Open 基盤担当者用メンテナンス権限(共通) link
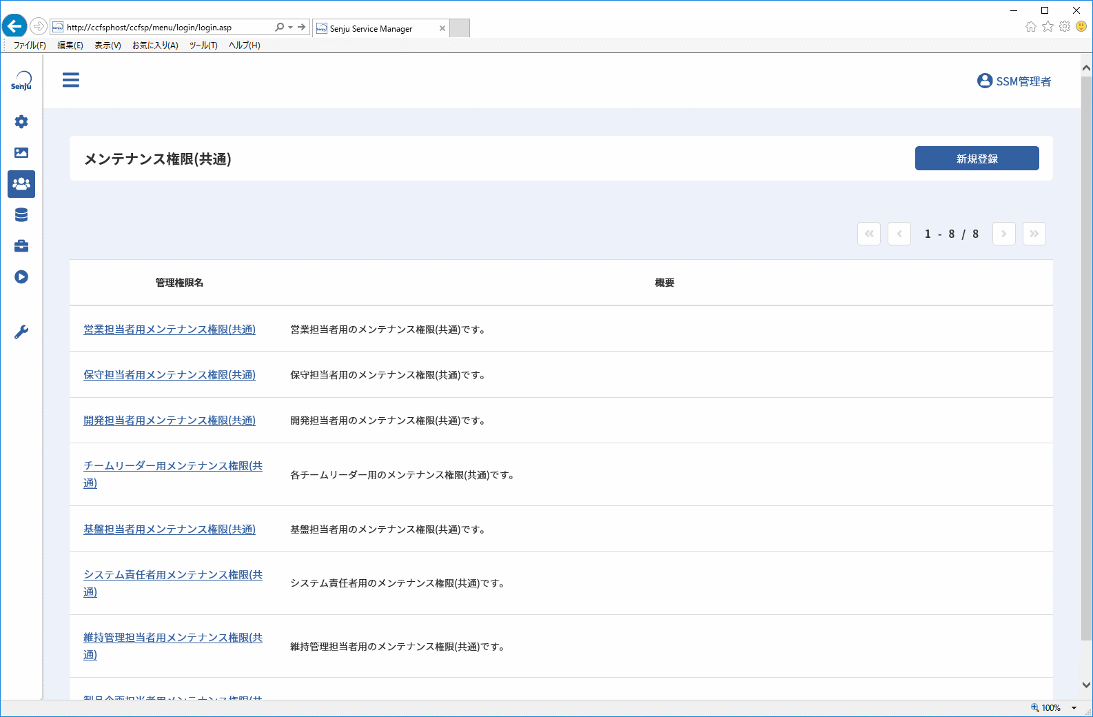Viewport: 1093px width, 717px height. (170, 529)
